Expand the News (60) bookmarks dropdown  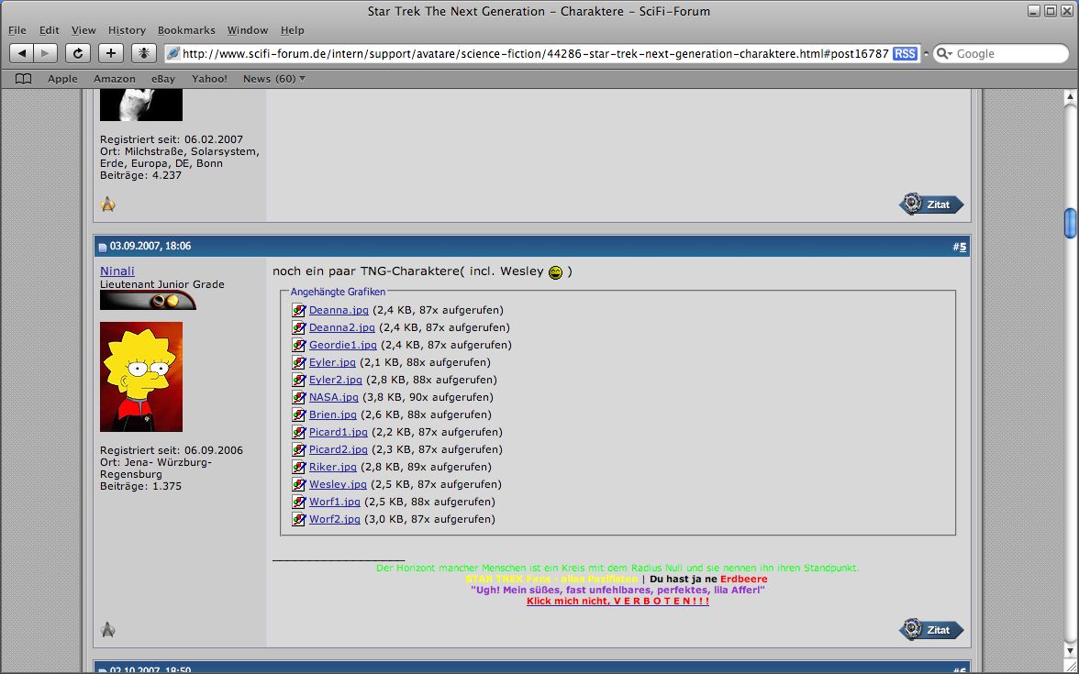[x=274, y=79]
